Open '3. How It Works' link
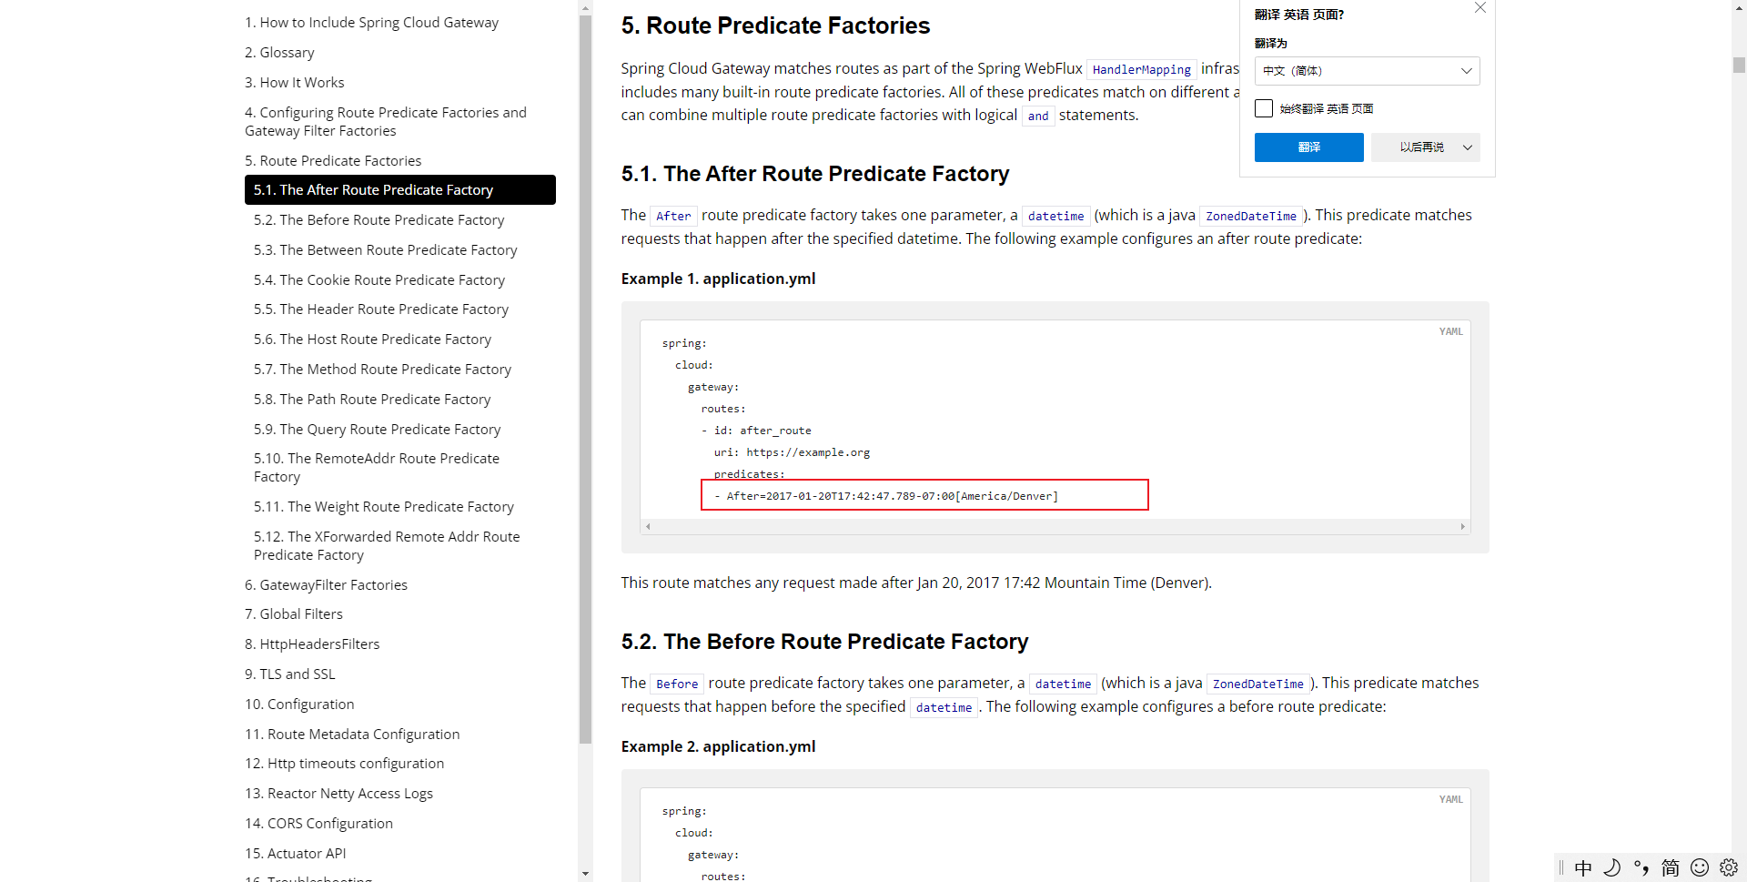This screenshot has width=1747, height=882. click(295, 83)
